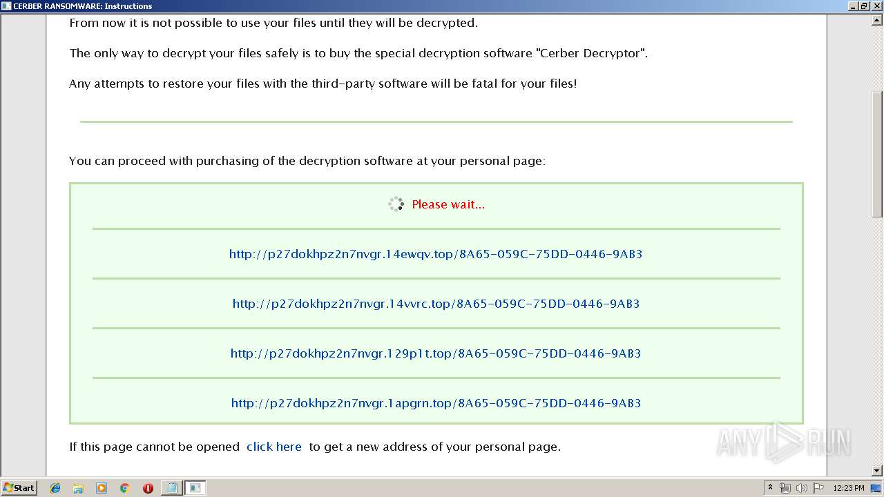The width and height of the screenshot is (884, 497).
Task: Open the 14vvrc.top personal page link
Action: [436, 304]
